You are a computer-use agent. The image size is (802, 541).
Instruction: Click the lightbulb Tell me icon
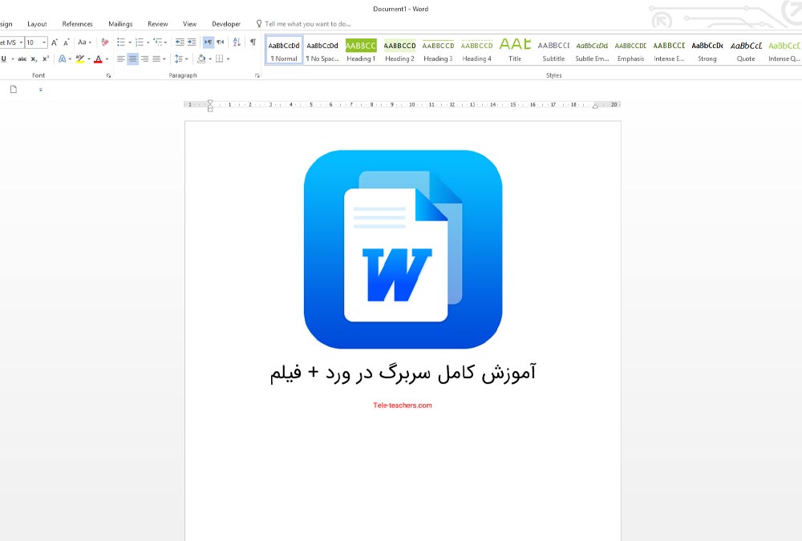click(x=259, y=23)
